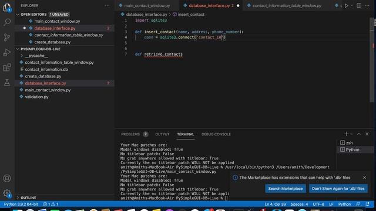Screen dimensions: 376x211
Task: Click Don't Show Again for '.db' files
Action: coord(338,189)
